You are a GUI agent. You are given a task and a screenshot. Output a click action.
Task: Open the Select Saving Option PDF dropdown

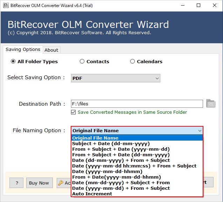point(116,78)
